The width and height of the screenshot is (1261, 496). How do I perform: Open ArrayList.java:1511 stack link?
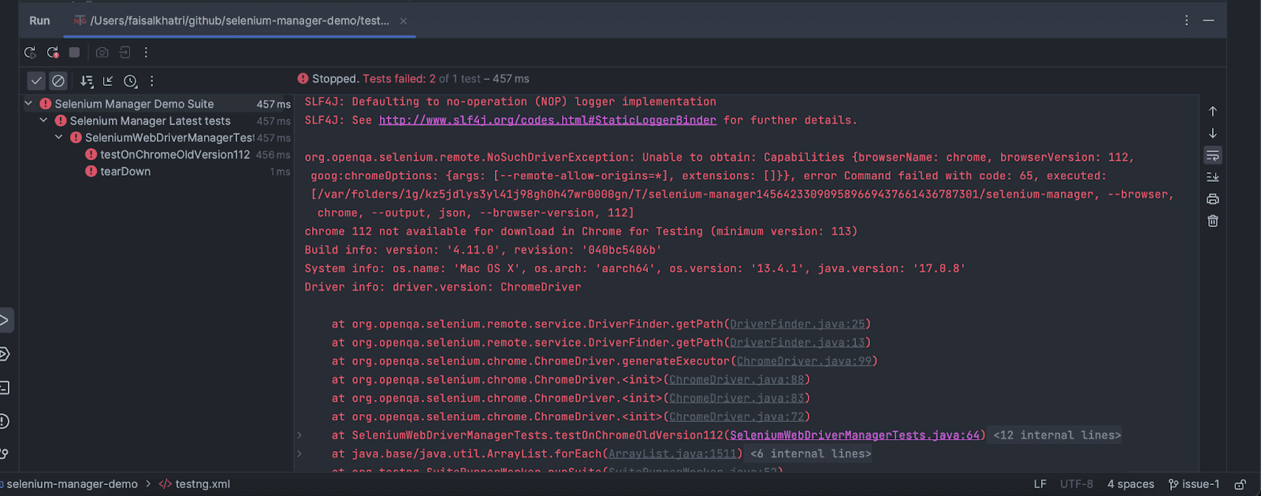[672, 454]
